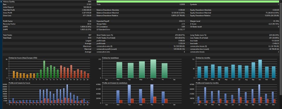This screenshot has height=109, width=282.
Task: Click the green History Quality progress bar
Action: [x=188, y=1]
